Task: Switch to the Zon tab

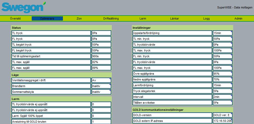Action: pyautogui.click(x=79, y=18)
